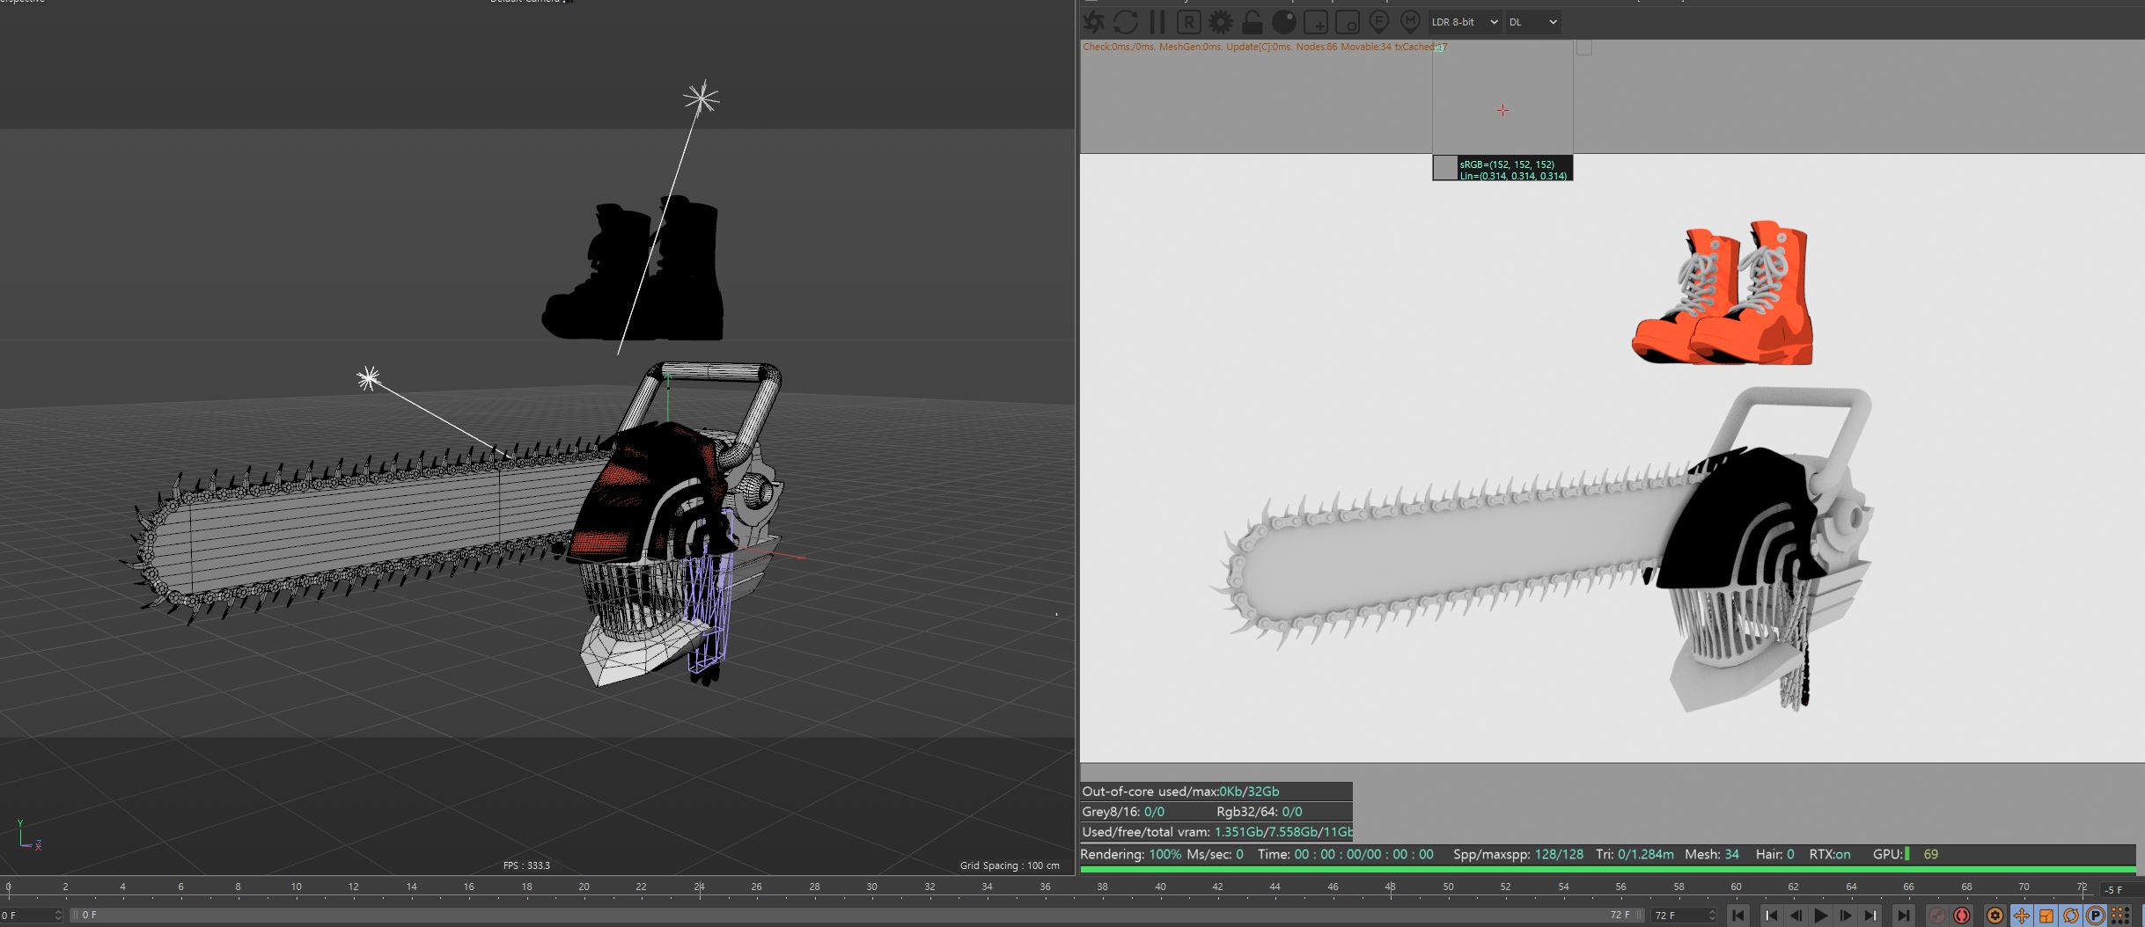Click the green render progress bar

(x=1608, y=870)
